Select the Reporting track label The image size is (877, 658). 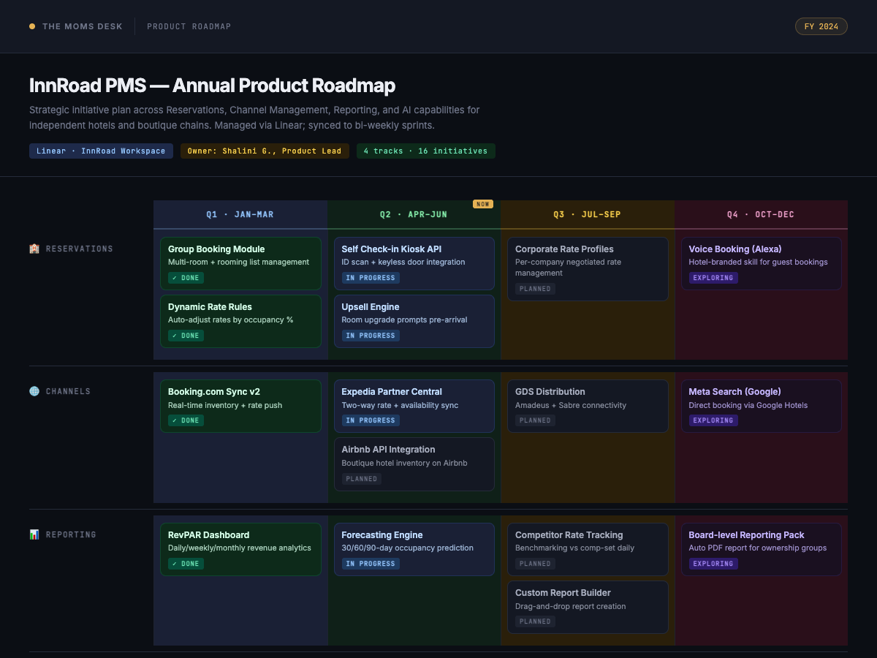(71, 534)
